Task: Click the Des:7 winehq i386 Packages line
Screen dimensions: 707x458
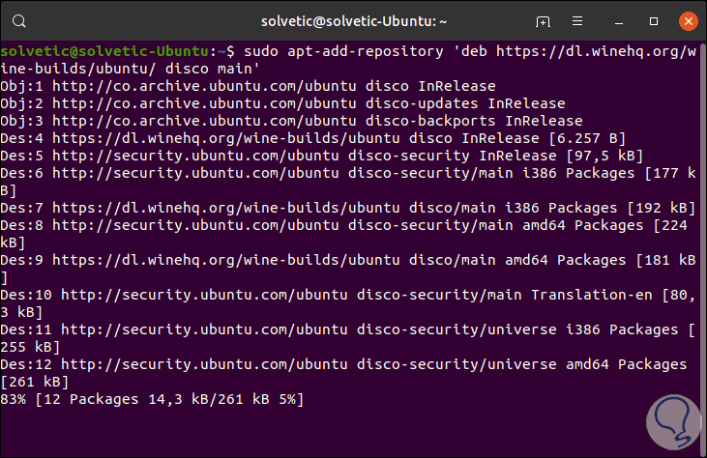Action: (347, 208)
